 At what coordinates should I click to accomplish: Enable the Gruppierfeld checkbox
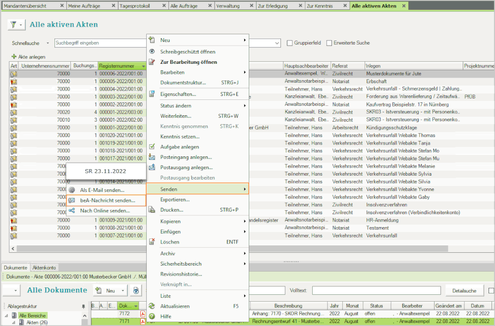point(290,43)
